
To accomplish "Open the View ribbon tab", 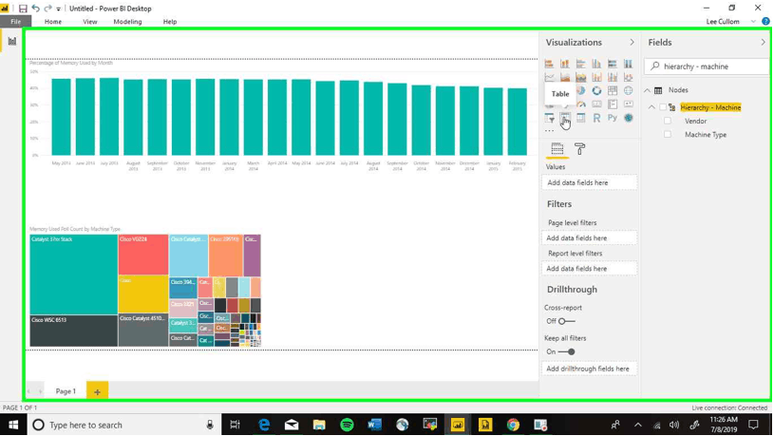I will coord(90,22).
